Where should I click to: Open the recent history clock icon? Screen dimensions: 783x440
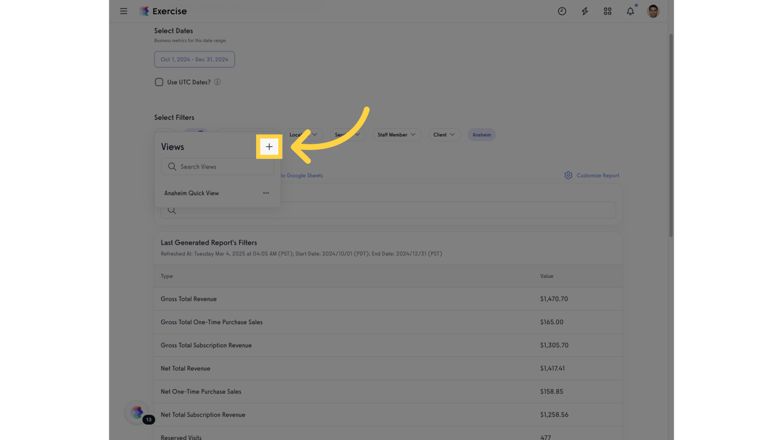562,11
